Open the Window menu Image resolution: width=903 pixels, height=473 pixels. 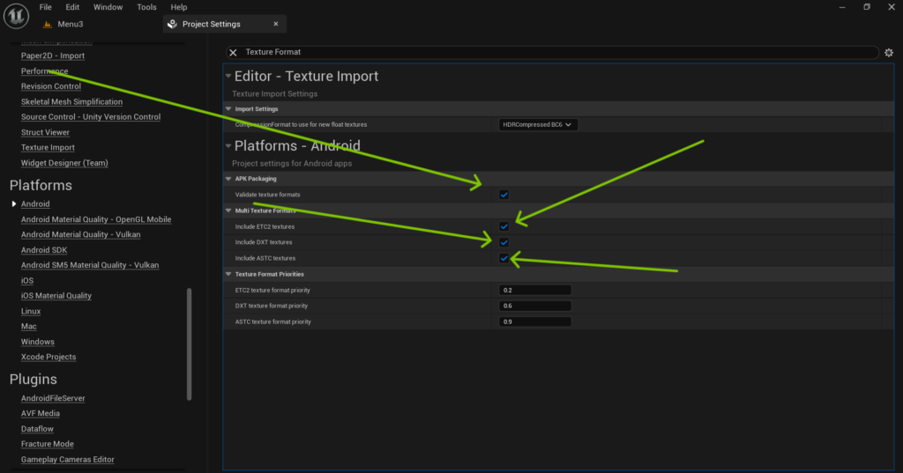pos(108,7)
